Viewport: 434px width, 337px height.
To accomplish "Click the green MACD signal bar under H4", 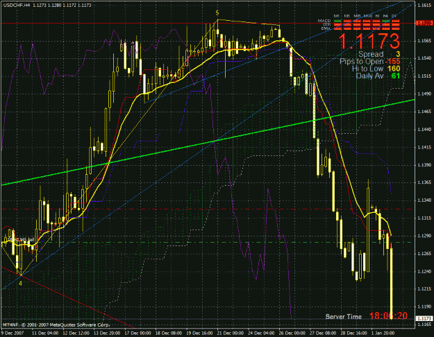I will click(385, 21).
